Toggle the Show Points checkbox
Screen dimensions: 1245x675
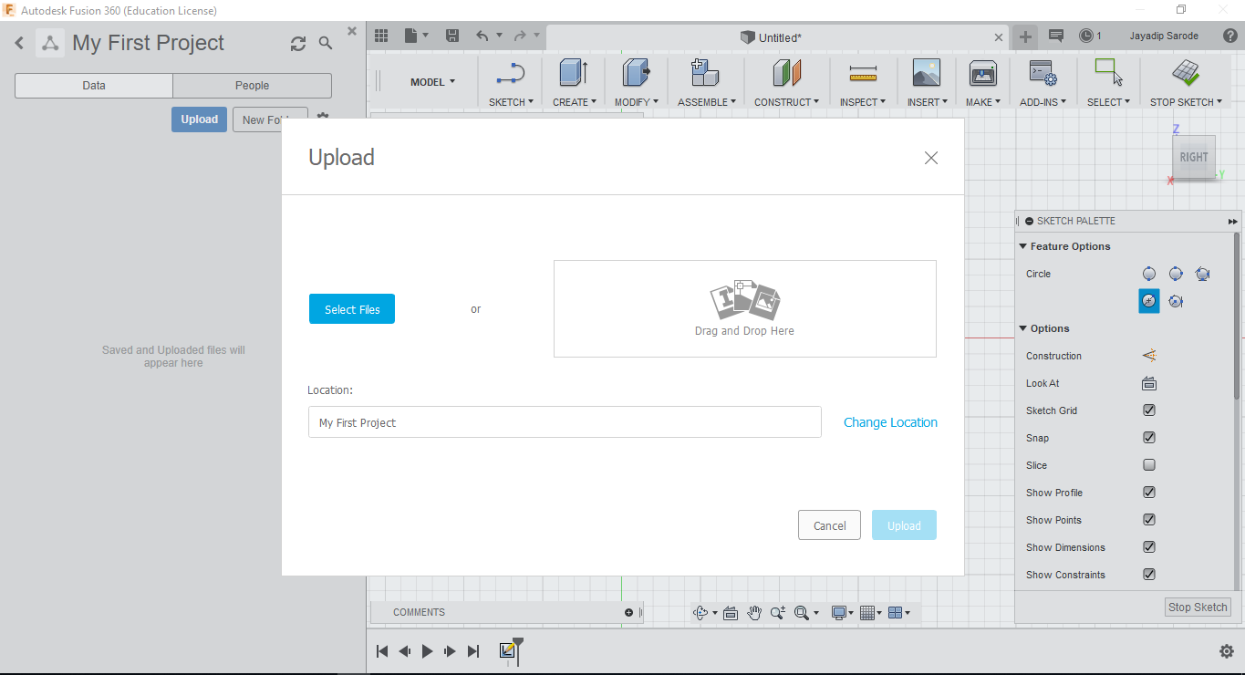click(x=1149, y=520)
